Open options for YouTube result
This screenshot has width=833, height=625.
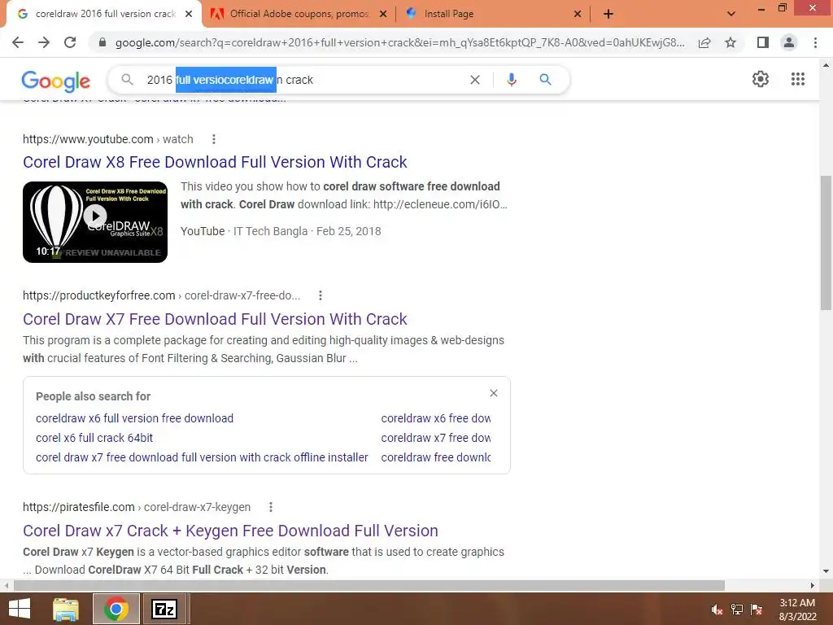pyautogui.click(x=214, y=139)
